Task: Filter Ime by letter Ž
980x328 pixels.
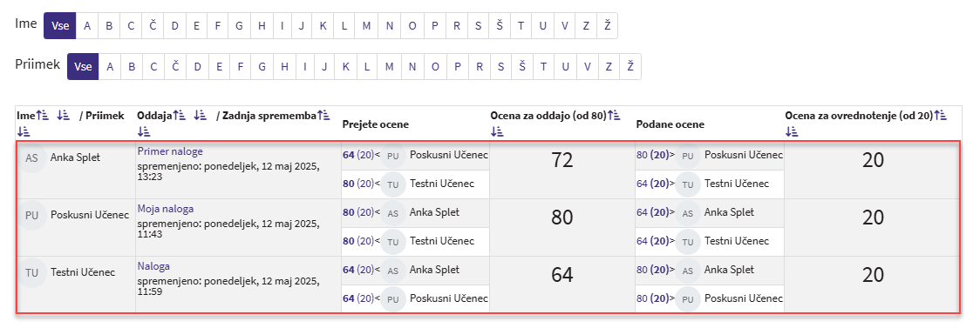Action: (607, 25)
